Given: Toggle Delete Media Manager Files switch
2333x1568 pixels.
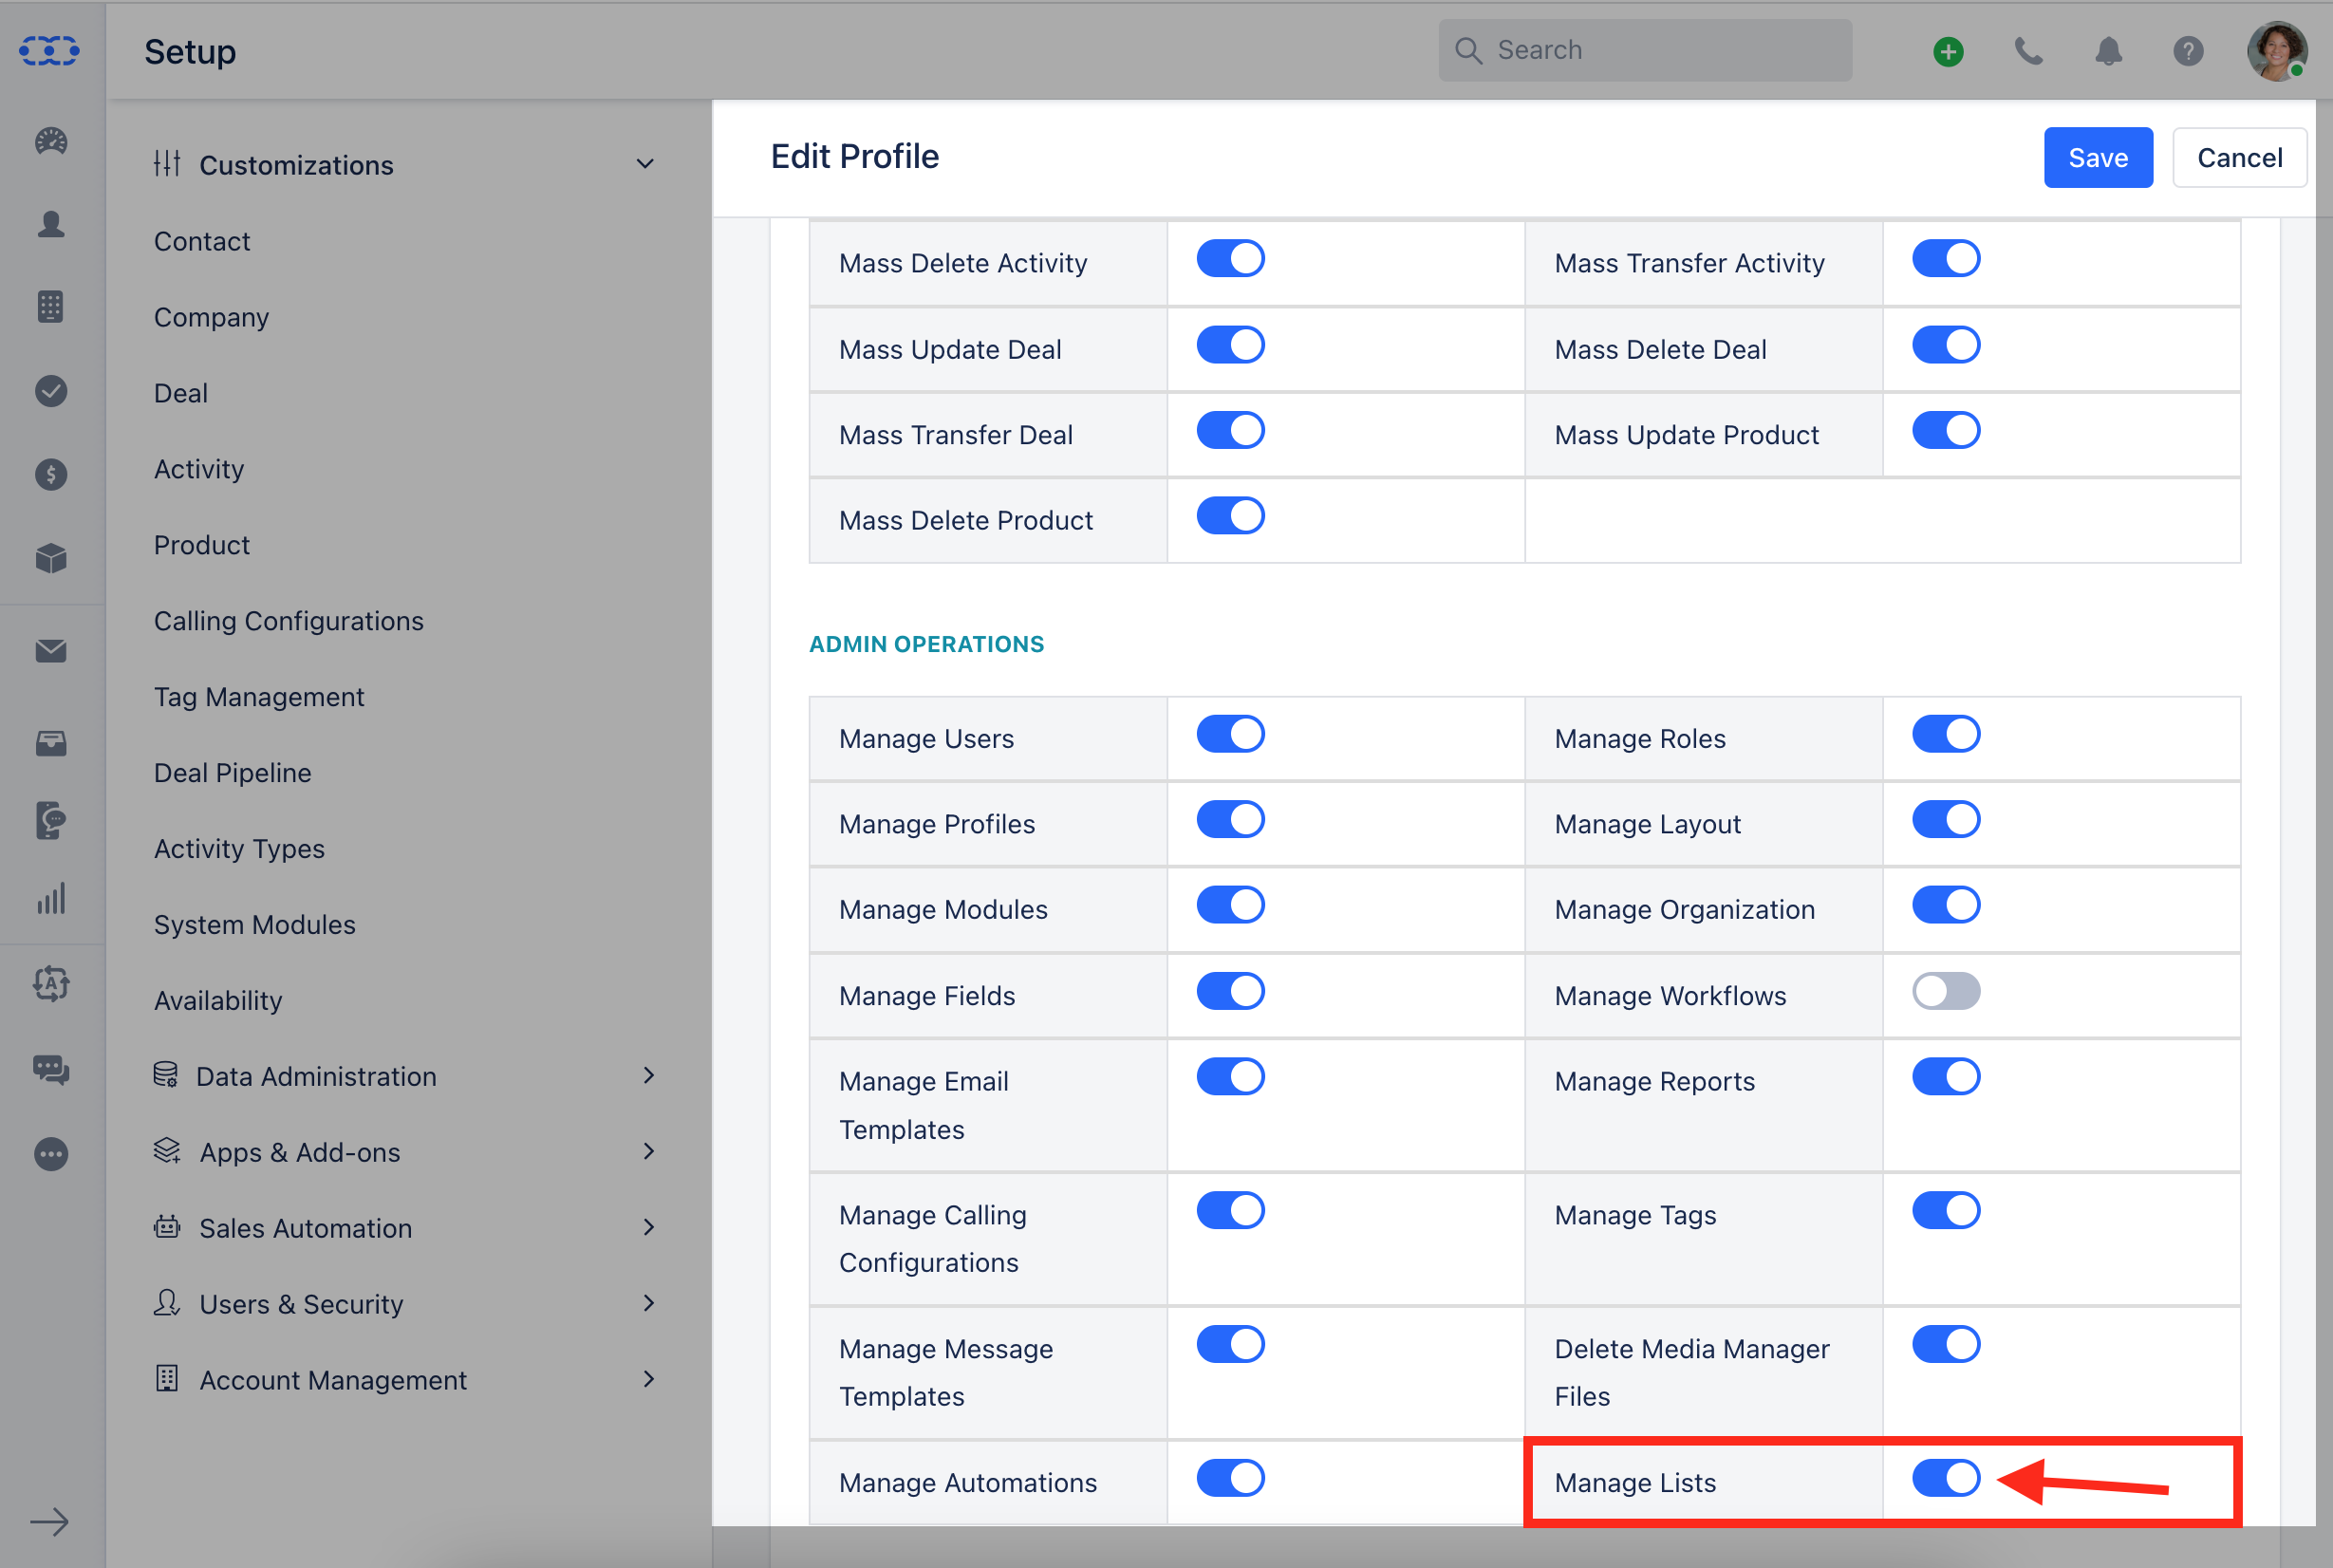Looking at the screenshot, I should (1946, 1345).
